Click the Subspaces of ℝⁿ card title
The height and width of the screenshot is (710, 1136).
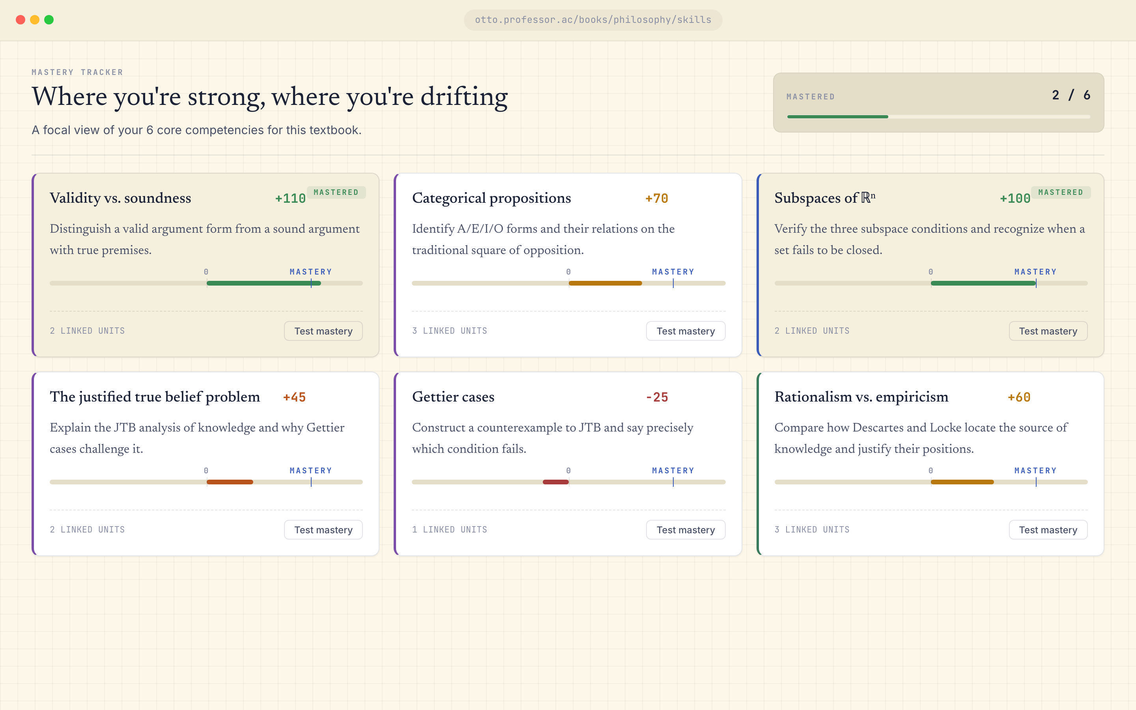[825, 198]
